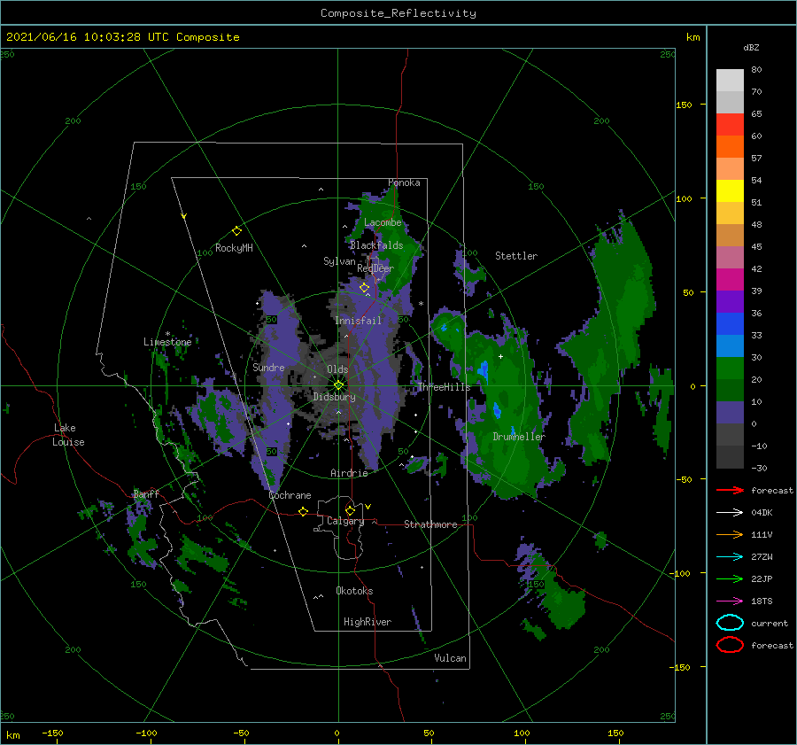Click the Lake Louise label
Viewport: 797px width, 745px height.
[x=68, y=435]
